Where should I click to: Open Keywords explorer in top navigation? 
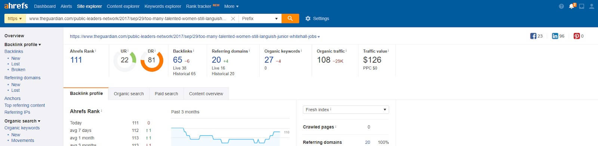click(163, 6)
